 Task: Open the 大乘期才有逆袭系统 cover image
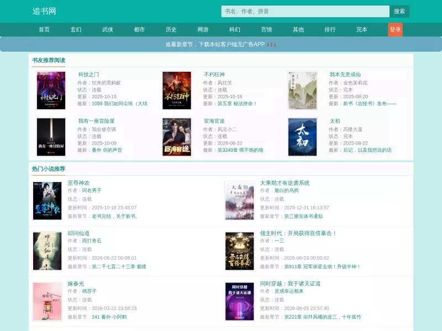pos(240,201)
